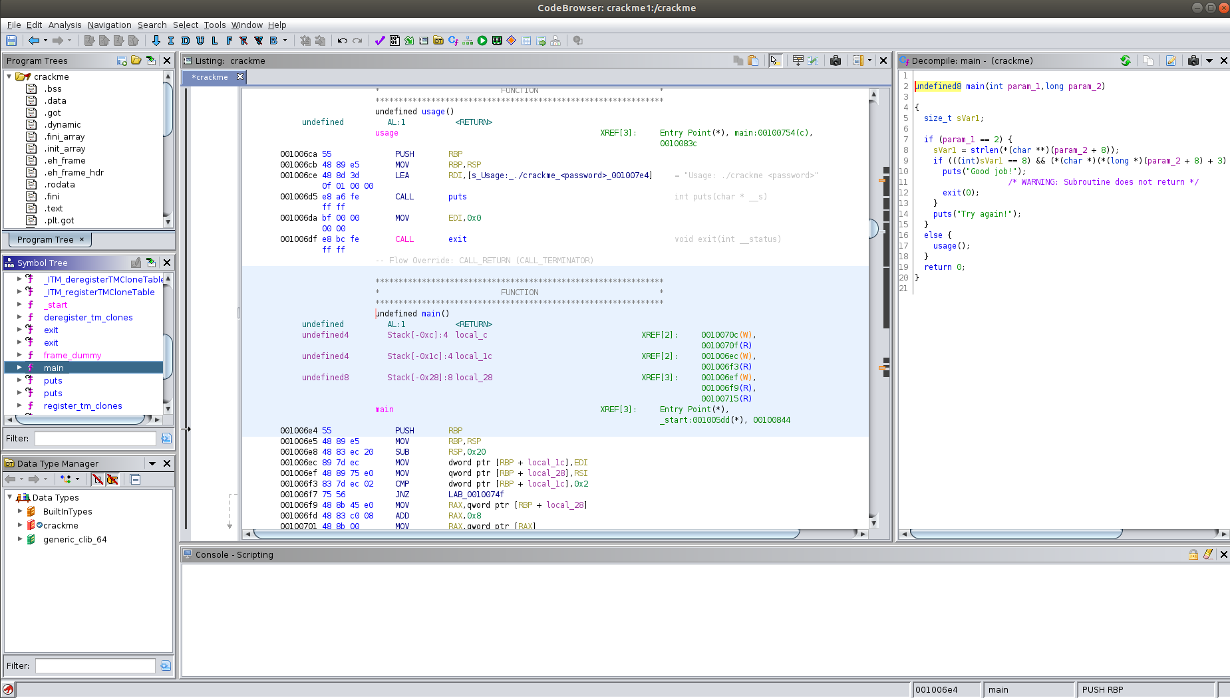
Task: Click the Listing horizontal scrollbar
Action: click(x=527, y=533)
